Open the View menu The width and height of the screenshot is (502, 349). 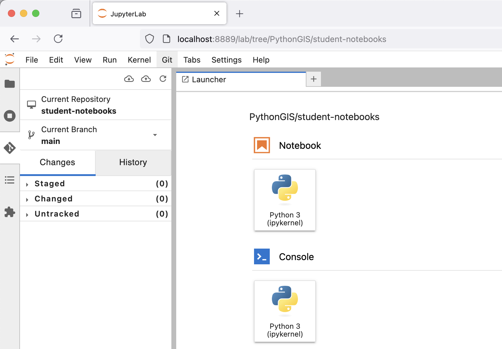pyautogui.click(x=83, y=60)
